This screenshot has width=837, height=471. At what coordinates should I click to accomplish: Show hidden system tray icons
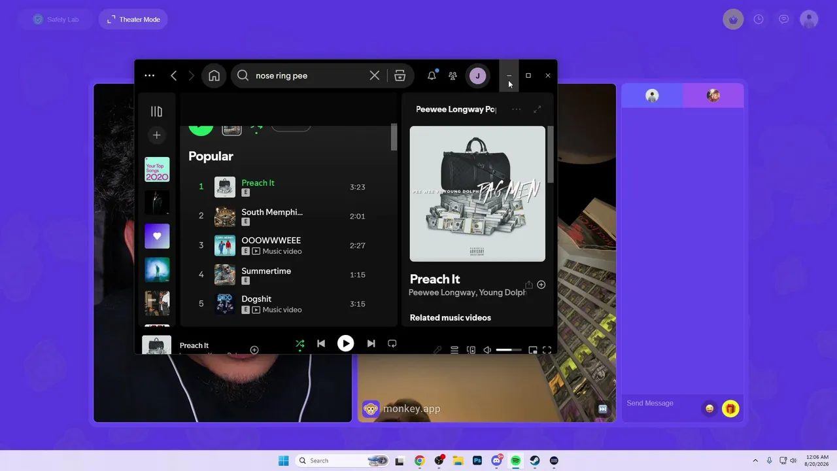(x=755, y=461)
